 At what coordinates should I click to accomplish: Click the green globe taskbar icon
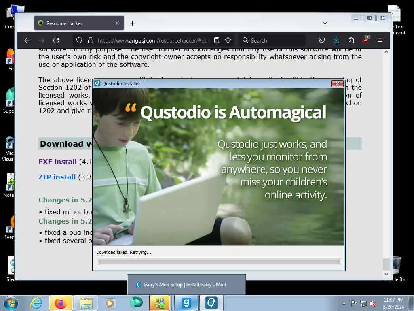[136, 302]
